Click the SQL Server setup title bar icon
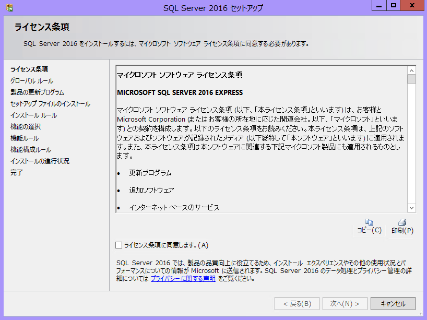The height and width of the screenshot is (320, 427). 9,8
